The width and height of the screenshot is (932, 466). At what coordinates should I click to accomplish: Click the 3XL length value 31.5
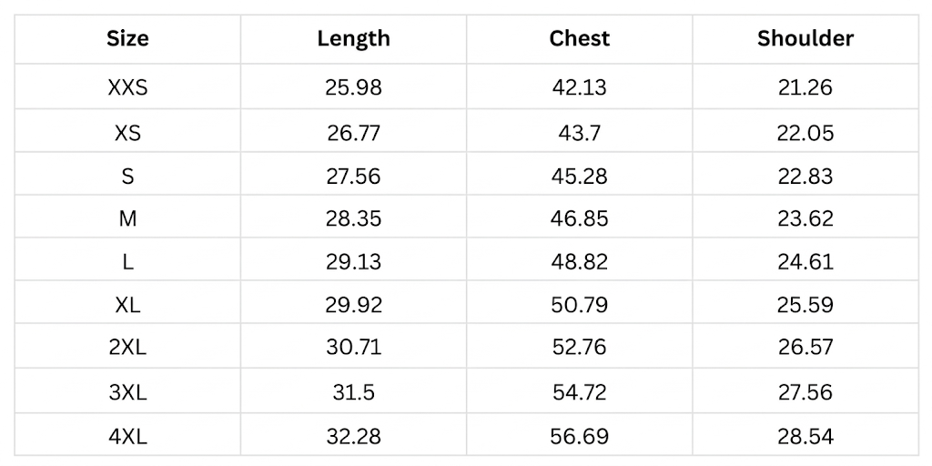click(353, 392)
